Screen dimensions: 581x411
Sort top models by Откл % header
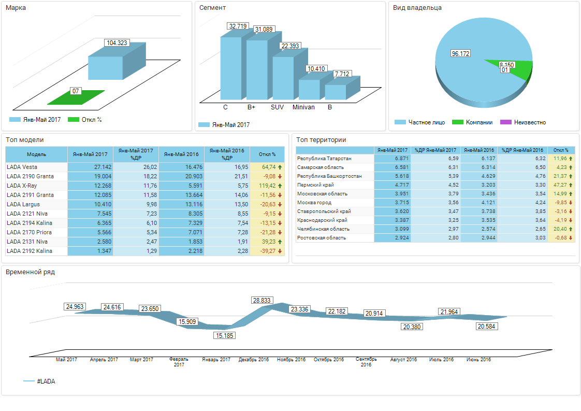click(x=267, y=154)
